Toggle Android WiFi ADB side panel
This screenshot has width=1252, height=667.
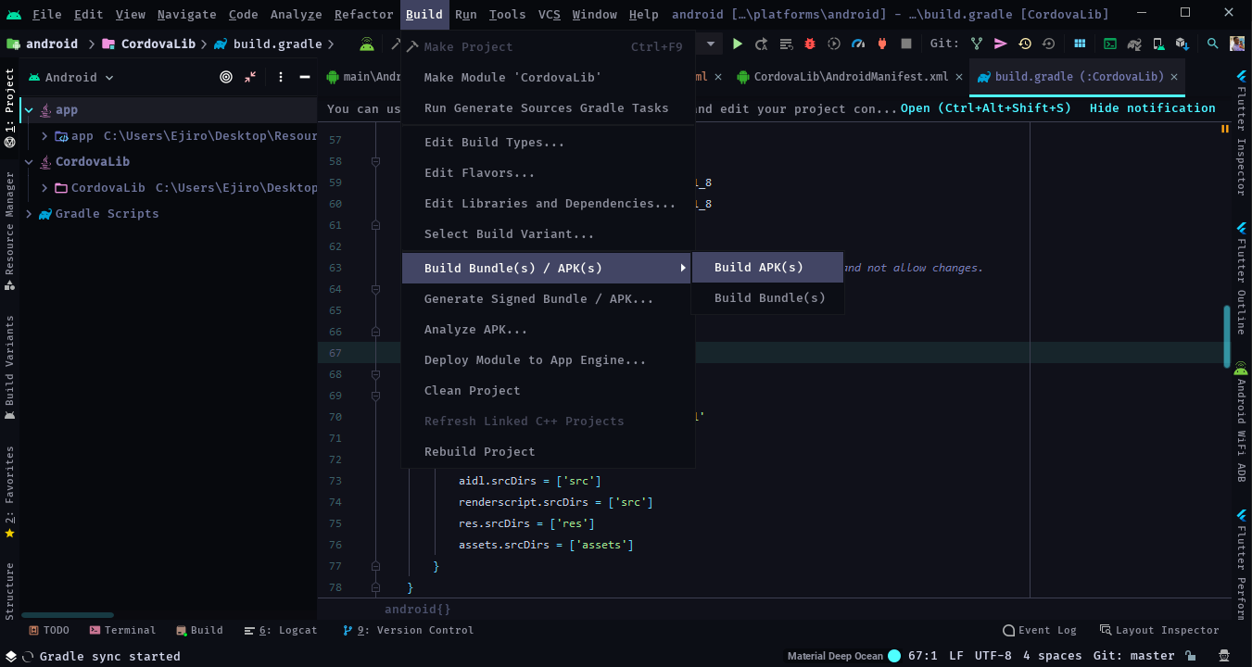tap(1241, 422)
